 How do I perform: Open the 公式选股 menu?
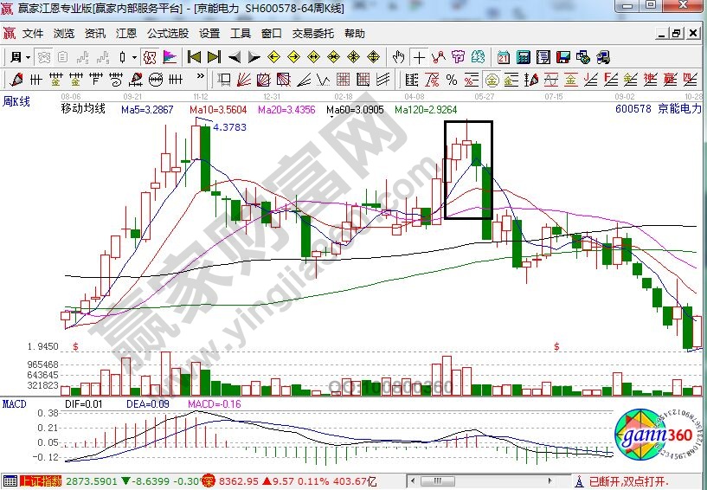tap(167, 34)
